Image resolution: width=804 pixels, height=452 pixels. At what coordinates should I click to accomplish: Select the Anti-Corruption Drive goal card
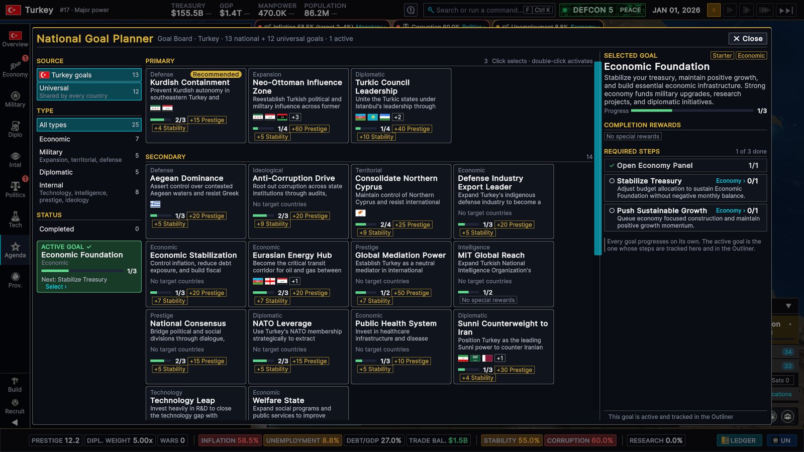point(298,201)
